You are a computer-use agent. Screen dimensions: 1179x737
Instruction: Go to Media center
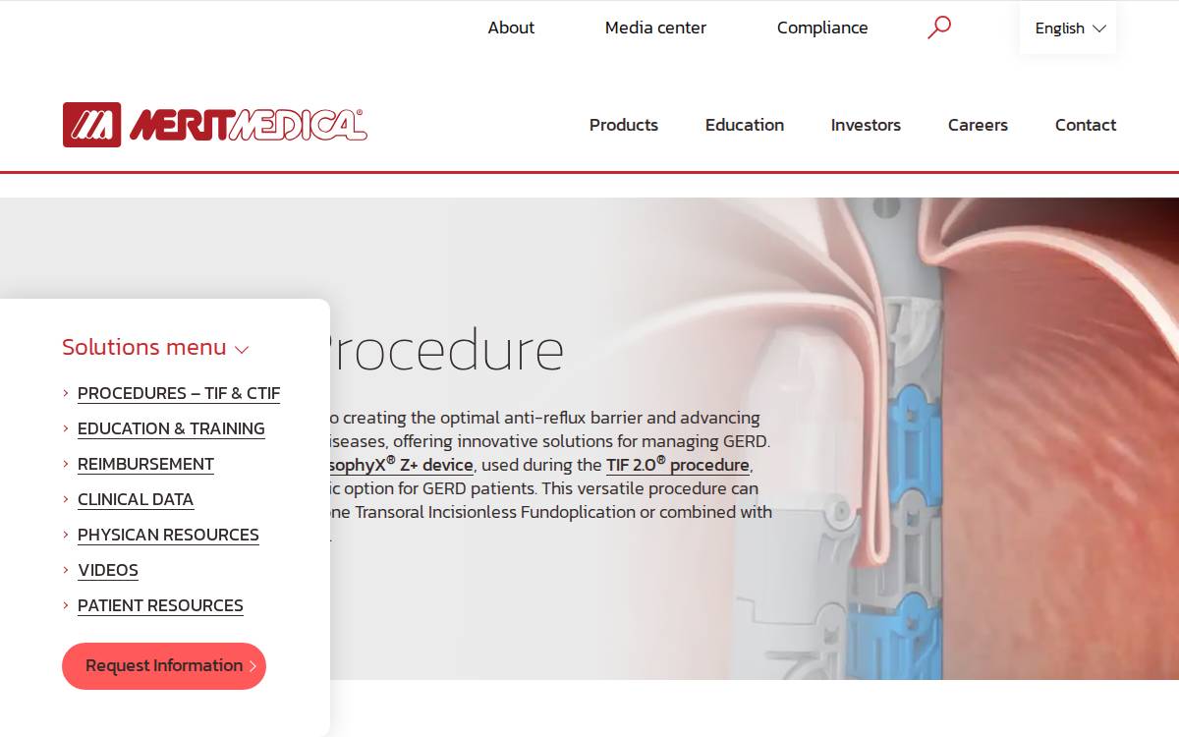point(655,28)
